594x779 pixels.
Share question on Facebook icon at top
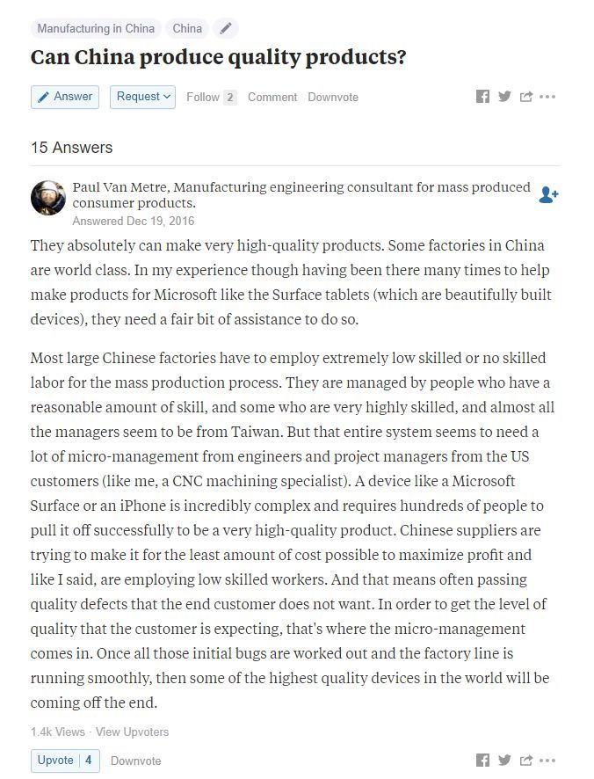[482, 97]
